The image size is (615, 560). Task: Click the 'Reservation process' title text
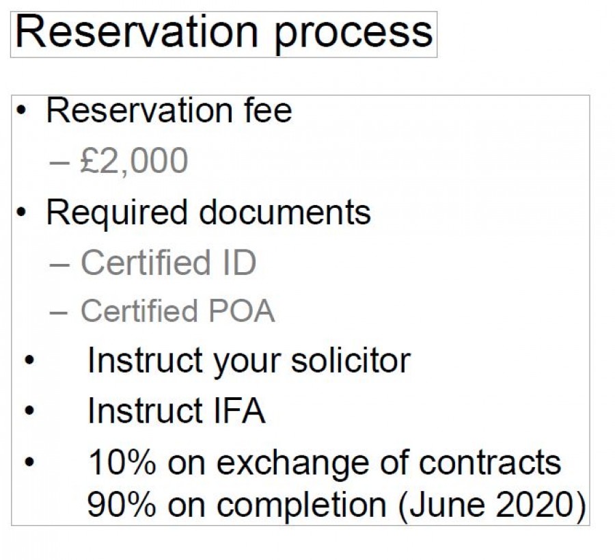(224, 34)
